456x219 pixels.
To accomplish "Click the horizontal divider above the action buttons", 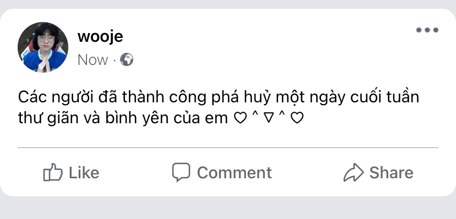I will [228, 148].
